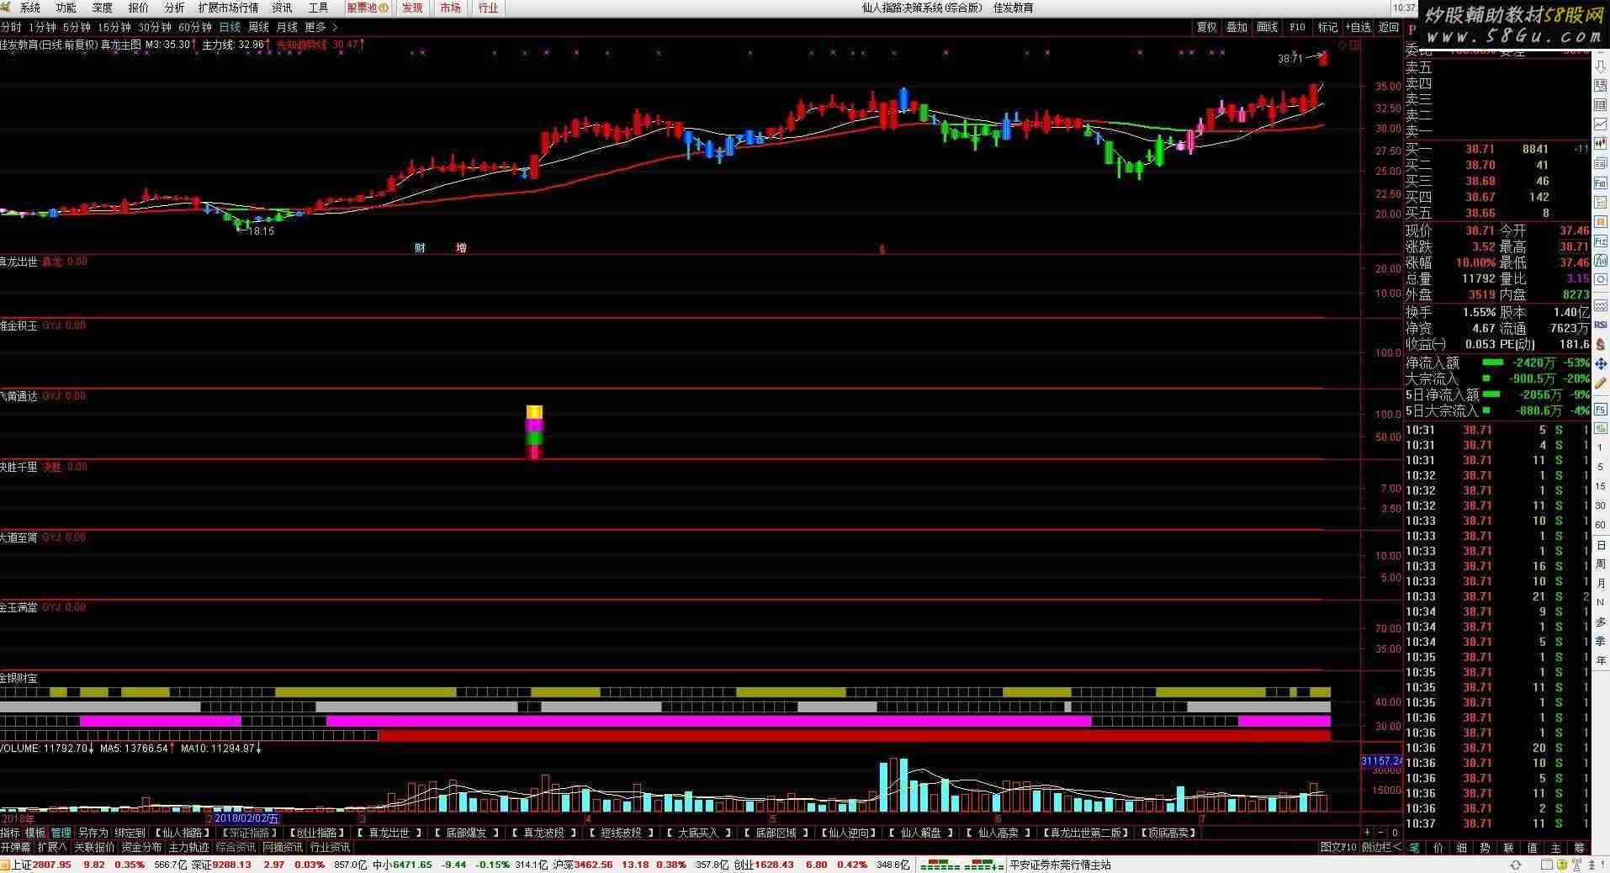Open the 关联报价 bottom tab
The height and width of the screenshot is (873, 1610).
tap(94, 847)
